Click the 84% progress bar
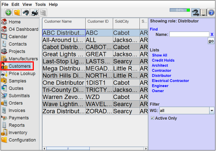Viewport: 216px width, 151px height. point(180,10)
